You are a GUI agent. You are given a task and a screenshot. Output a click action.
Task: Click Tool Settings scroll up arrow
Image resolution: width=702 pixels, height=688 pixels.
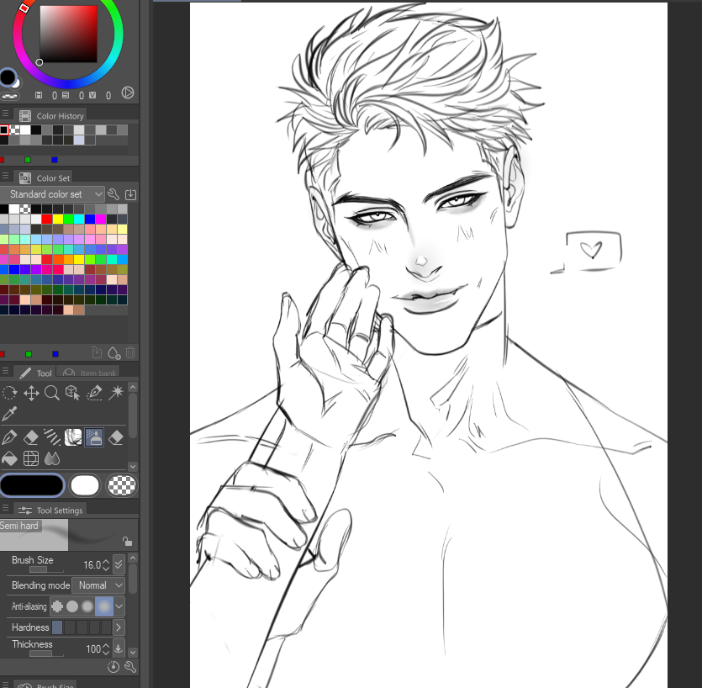pos(133,558)
